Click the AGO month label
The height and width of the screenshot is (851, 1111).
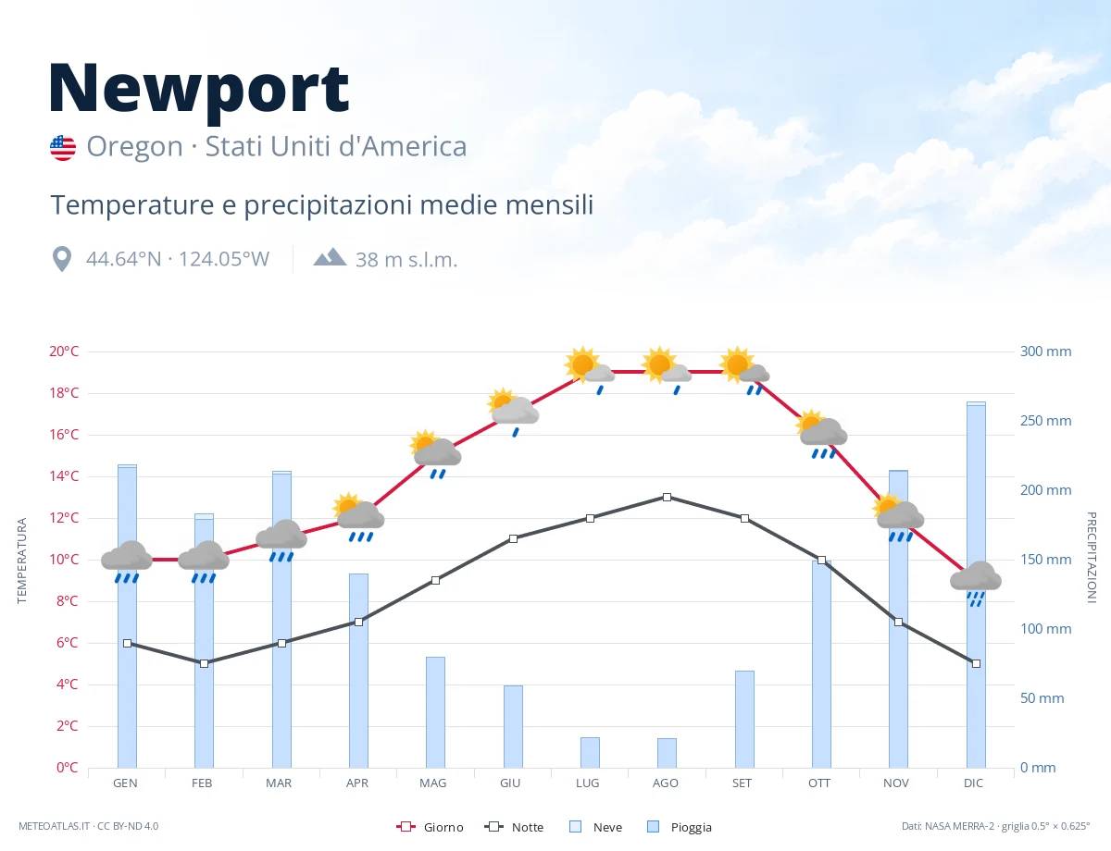(x=666, y=783)
